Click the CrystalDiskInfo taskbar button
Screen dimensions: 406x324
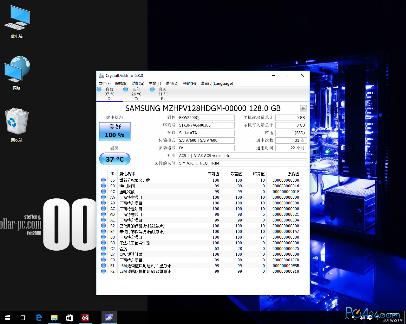pyautogui.click(x=109, y=318)
